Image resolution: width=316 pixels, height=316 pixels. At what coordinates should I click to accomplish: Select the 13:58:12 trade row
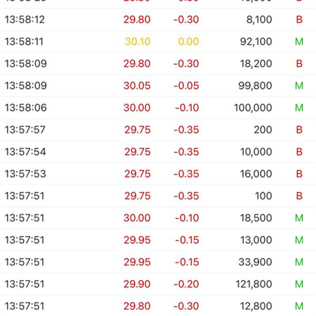(x=158, y=19)
